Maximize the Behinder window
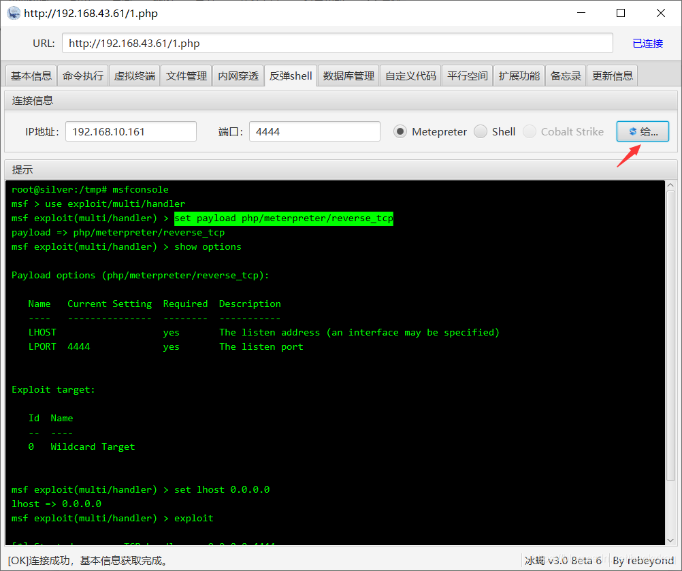 [x=621, y=13]
